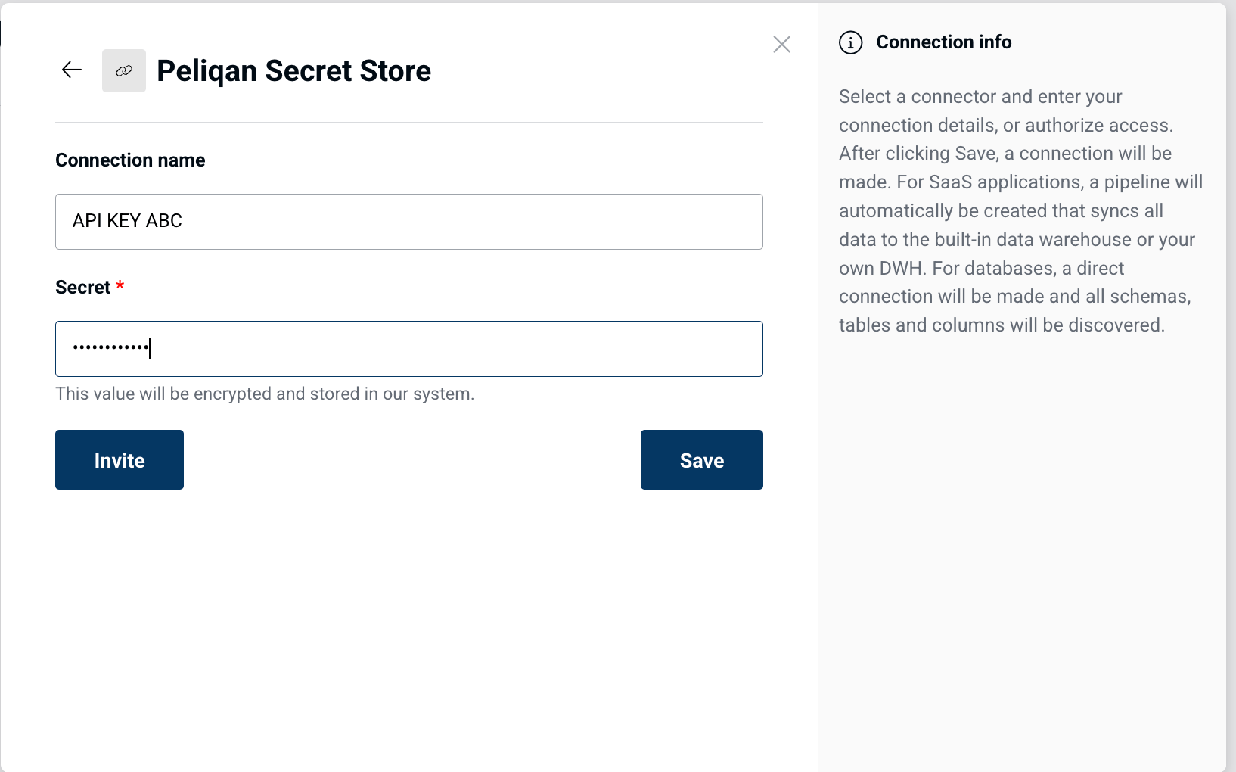Click the encrypted value helper text
The image size is (1236, 772).
click(265, 394)
